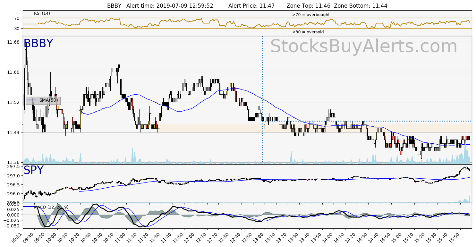
Task: Click the SPY 297.5 axis label
Action: point(13,167)
